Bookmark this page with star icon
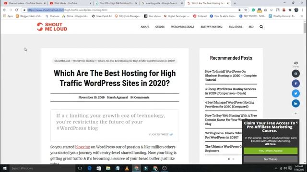 pyautogui.click(x=246, y=10)
